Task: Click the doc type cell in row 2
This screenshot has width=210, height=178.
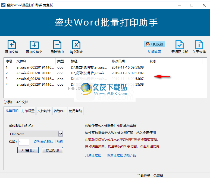Action: click(x=60, y=73)
